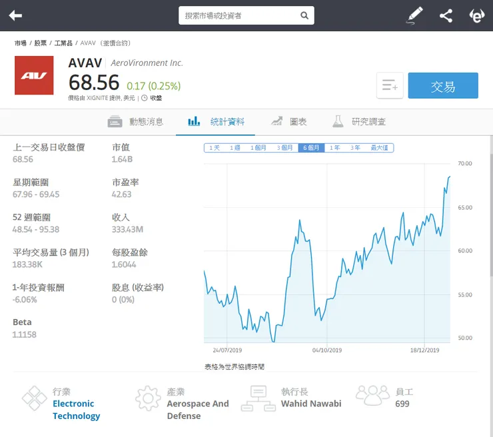This screenshot has height=437, width=493.
Task: Select the 1年 chart range
Action: 334,148
